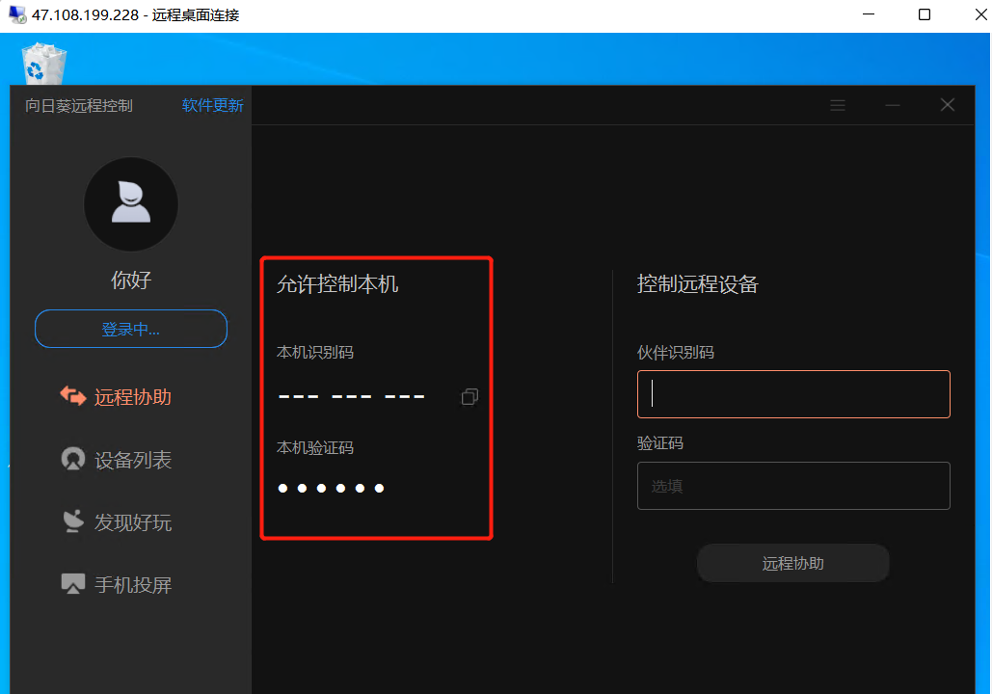Click the 设备列表 sidebar icon
992x694 pixels.
(x=72, y=459)
